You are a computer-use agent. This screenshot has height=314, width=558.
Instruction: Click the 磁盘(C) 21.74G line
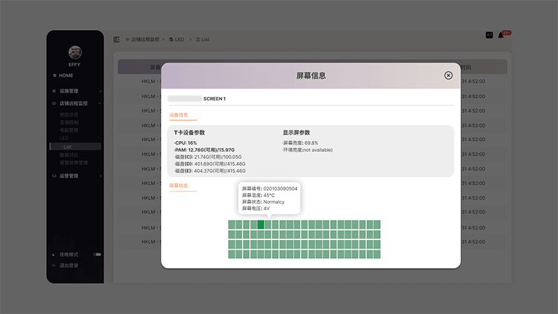pos(208,156)
